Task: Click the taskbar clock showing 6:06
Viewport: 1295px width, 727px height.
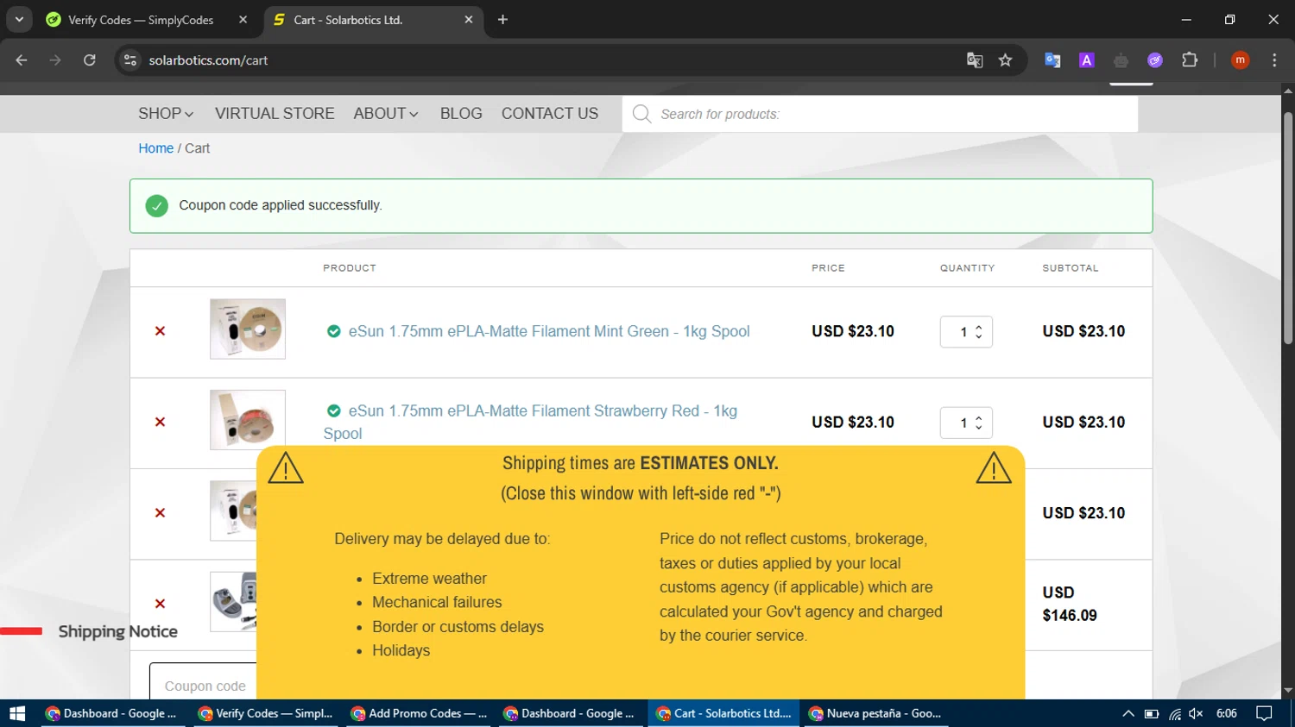Action: (x=1226, y=713)
